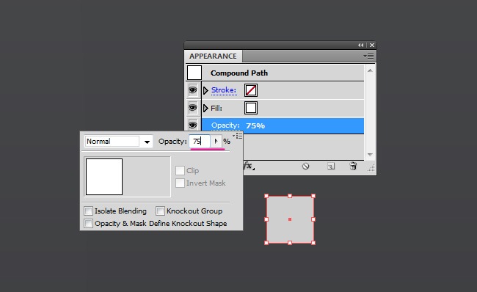Click the center point of the selected square

(x=290, y=219)
